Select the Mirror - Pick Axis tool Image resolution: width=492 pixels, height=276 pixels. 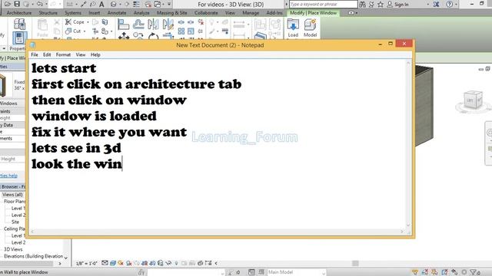[x=153, y=24]
